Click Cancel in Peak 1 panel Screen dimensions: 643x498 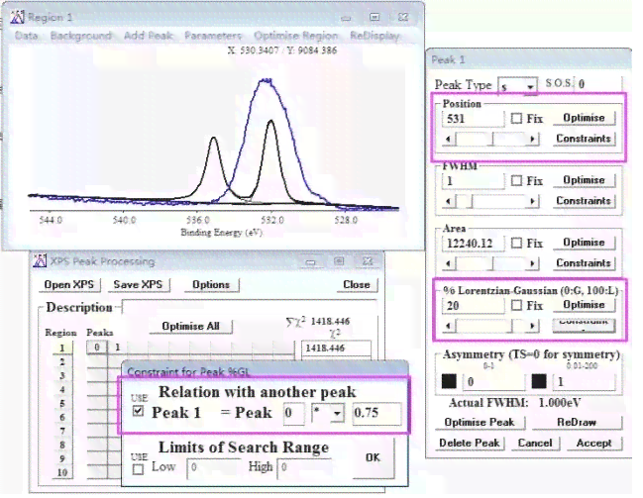pyautogui.click(x=535, y=444)
